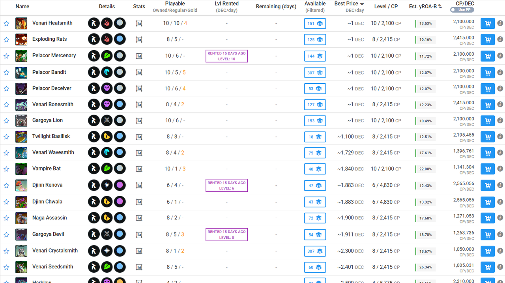Sort by the Est. yROA-B % header

coord(425,7)
